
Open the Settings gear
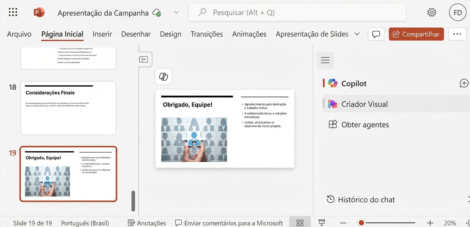(431, 12)
